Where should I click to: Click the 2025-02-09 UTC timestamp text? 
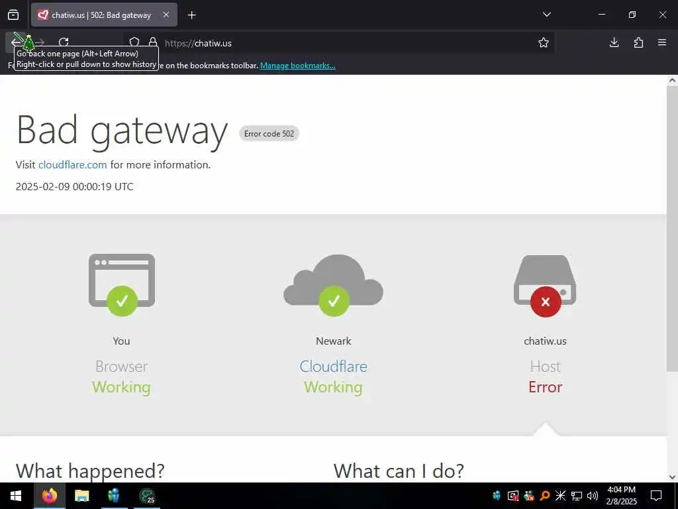click(x=74, y=186)
